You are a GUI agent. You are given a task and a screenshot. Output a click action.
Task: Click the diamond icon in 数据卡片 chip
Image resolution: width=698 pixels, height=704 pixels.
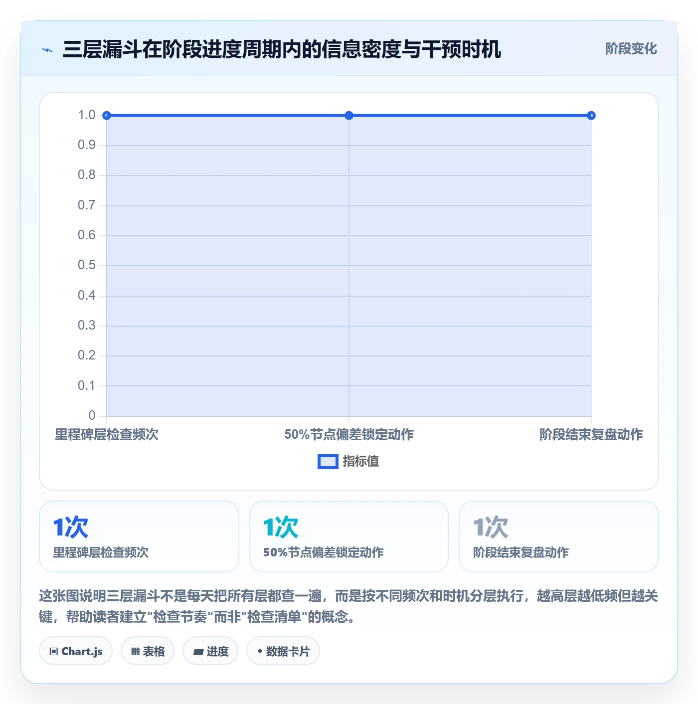[260, 651]
